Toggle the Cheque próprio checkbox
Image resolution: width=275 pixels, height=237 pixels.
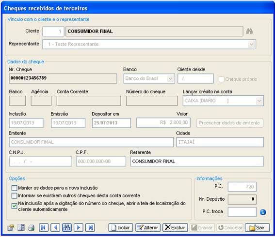coord(221,79)
